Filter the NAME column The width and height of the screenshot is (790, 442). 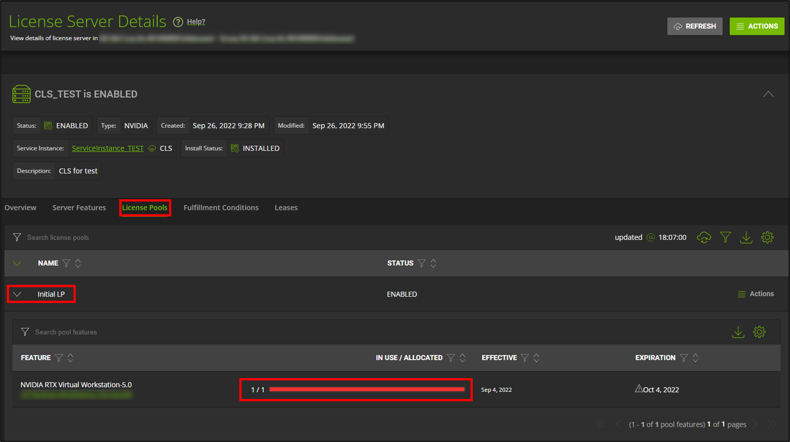[66, 263]
